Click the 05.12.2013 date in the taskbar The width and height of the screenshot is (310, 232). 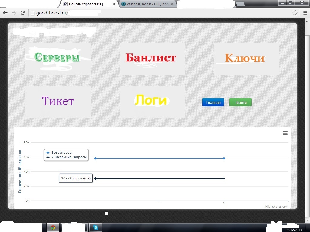coord(294,230)
